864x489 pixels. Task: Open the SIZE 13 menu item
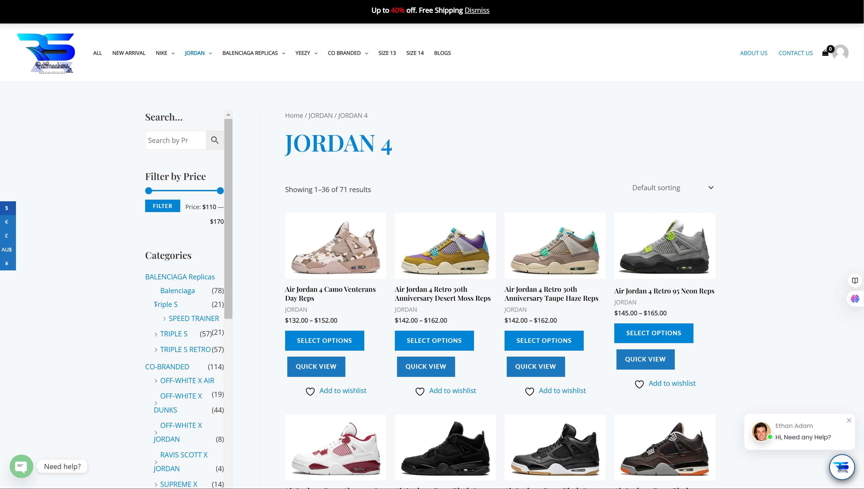coord(387,53)
